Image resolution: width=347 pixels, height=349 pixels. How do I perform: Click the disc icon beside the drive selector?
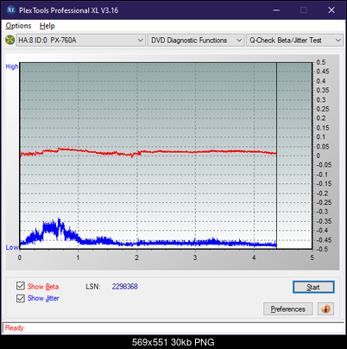coord(9,40)
